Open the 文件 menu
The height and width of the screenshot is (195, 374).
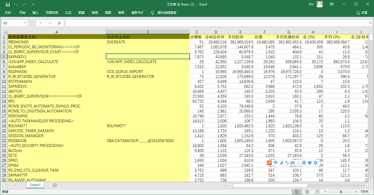[x=8, y=13]
